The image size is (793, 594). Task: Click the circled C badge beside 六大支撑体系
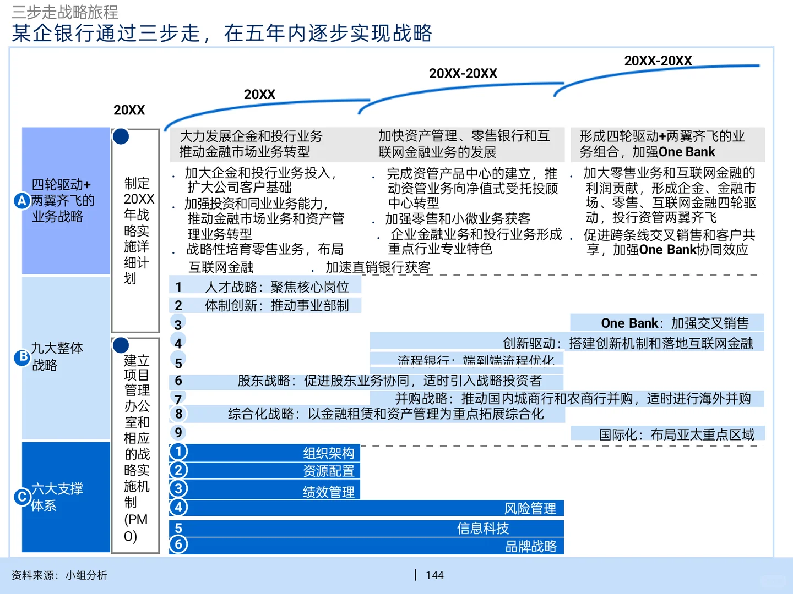(22, 497)
